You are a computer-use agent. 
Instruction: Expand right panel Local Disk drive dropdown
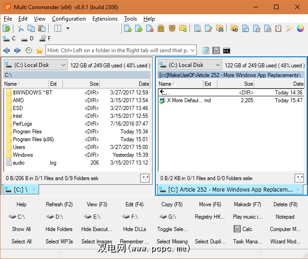click(x=217, y=65)
